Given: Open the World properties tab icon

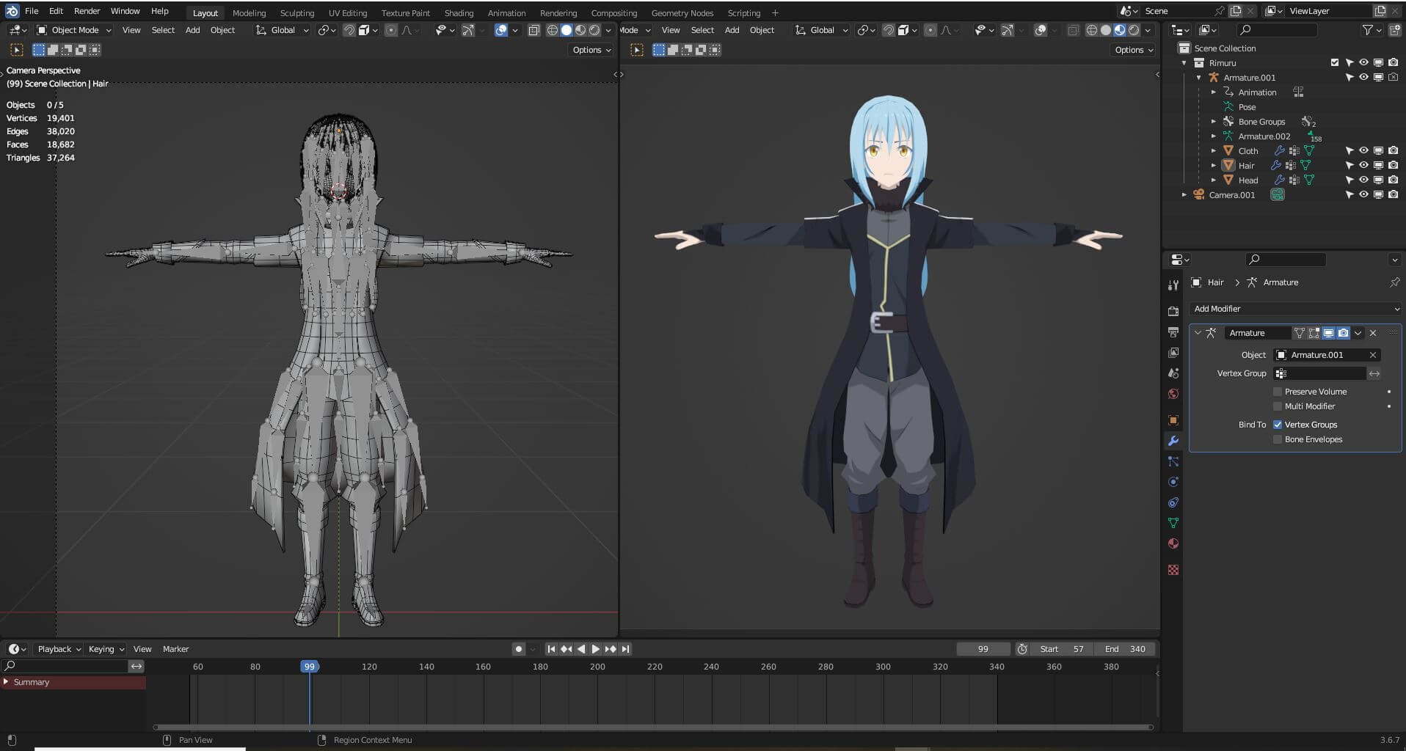Looking at the screenshot, I should point(1173,394).
